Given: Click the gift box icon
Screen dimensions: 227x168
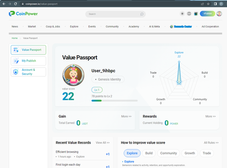Looking at the screenshot, I should (196, 14).
